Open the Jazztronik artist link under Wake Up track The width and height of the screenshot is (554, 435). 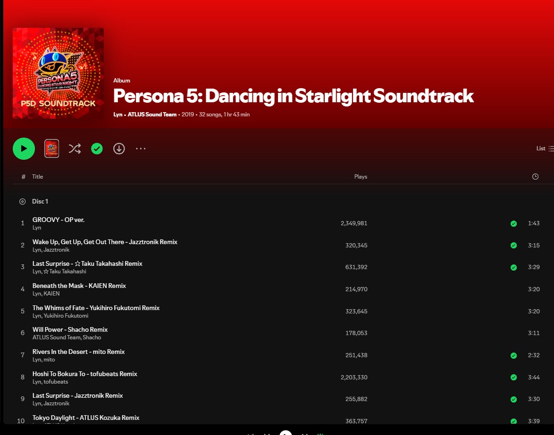point(57,250)
